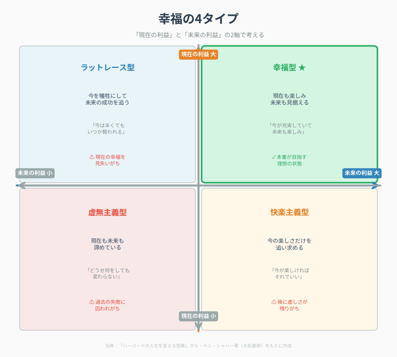The width and height of the screenshot is (397, 357).
Task: Click the star icon next to 幸福型
Action: click(302, 67)
